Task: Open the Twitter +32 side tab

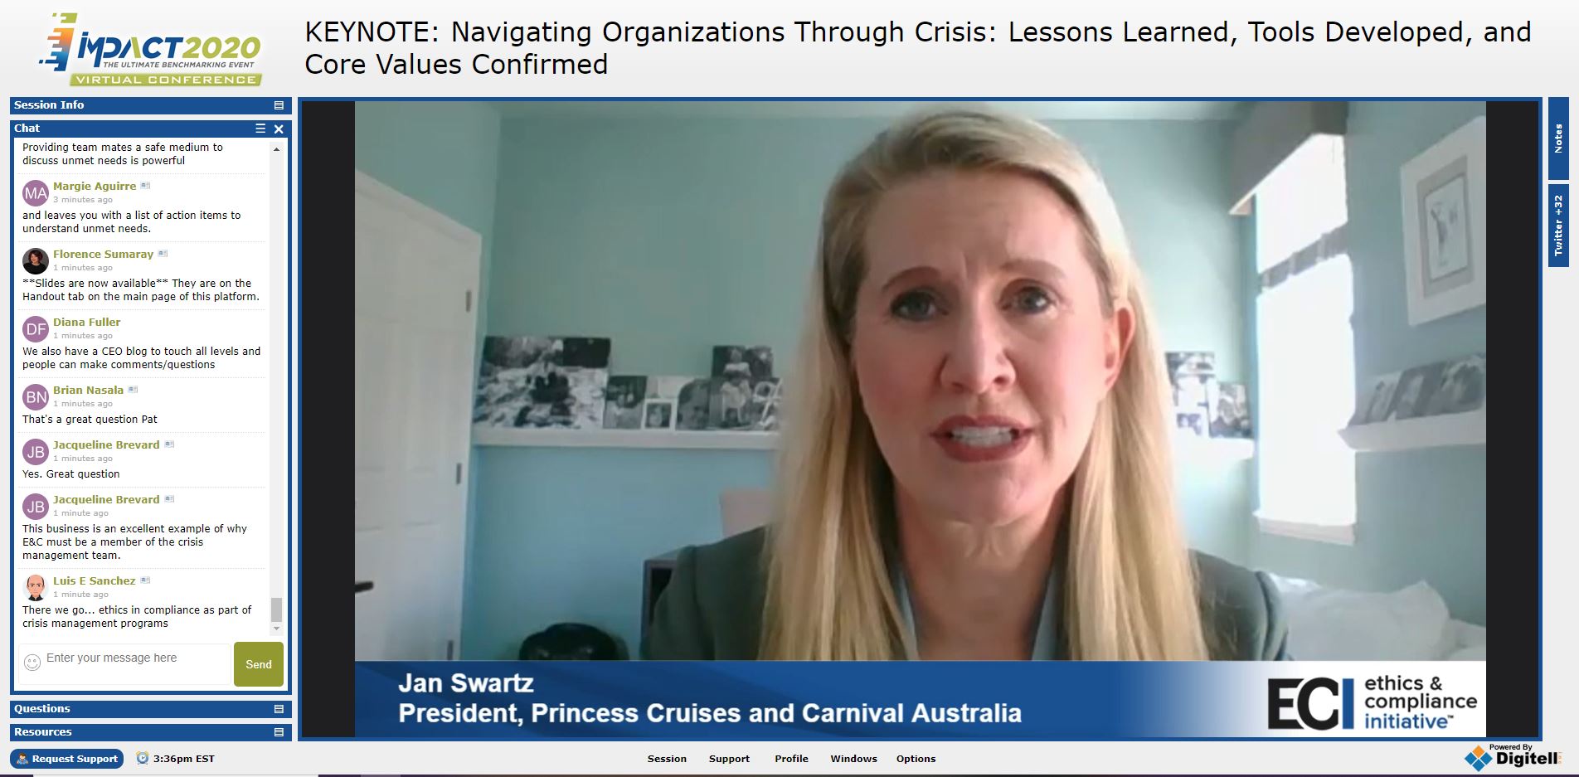Action: point(1558,226)
